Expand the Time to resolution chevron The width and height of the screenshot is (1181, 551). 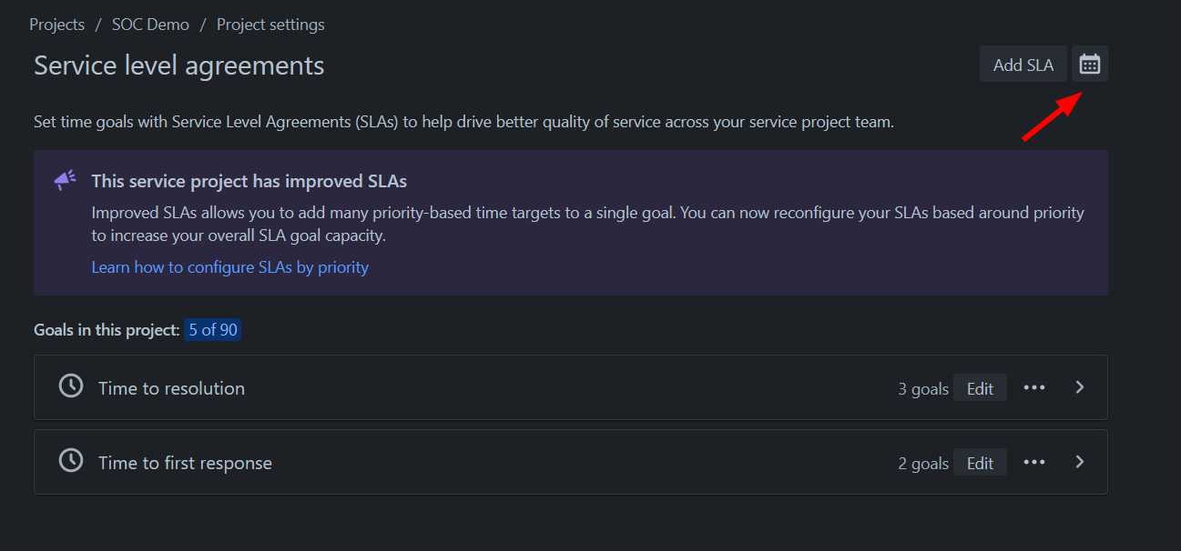point(1080,387)
